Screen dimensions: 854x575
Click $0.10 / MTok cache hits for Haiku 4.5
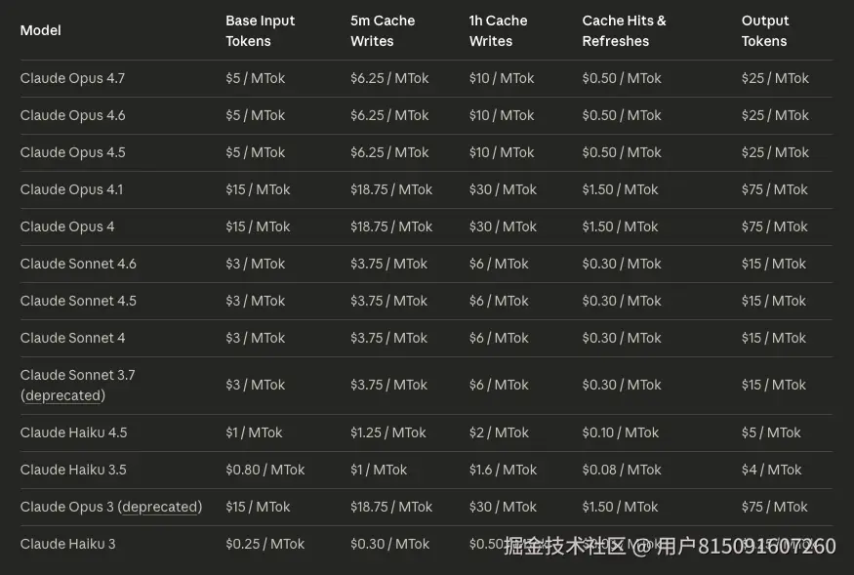(621, 432)
